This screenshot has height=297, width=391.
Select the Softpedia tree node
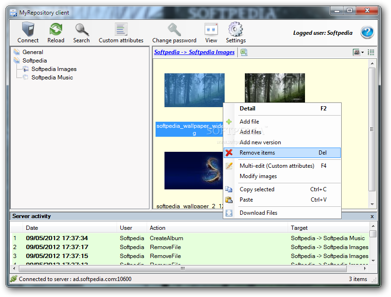35,60
